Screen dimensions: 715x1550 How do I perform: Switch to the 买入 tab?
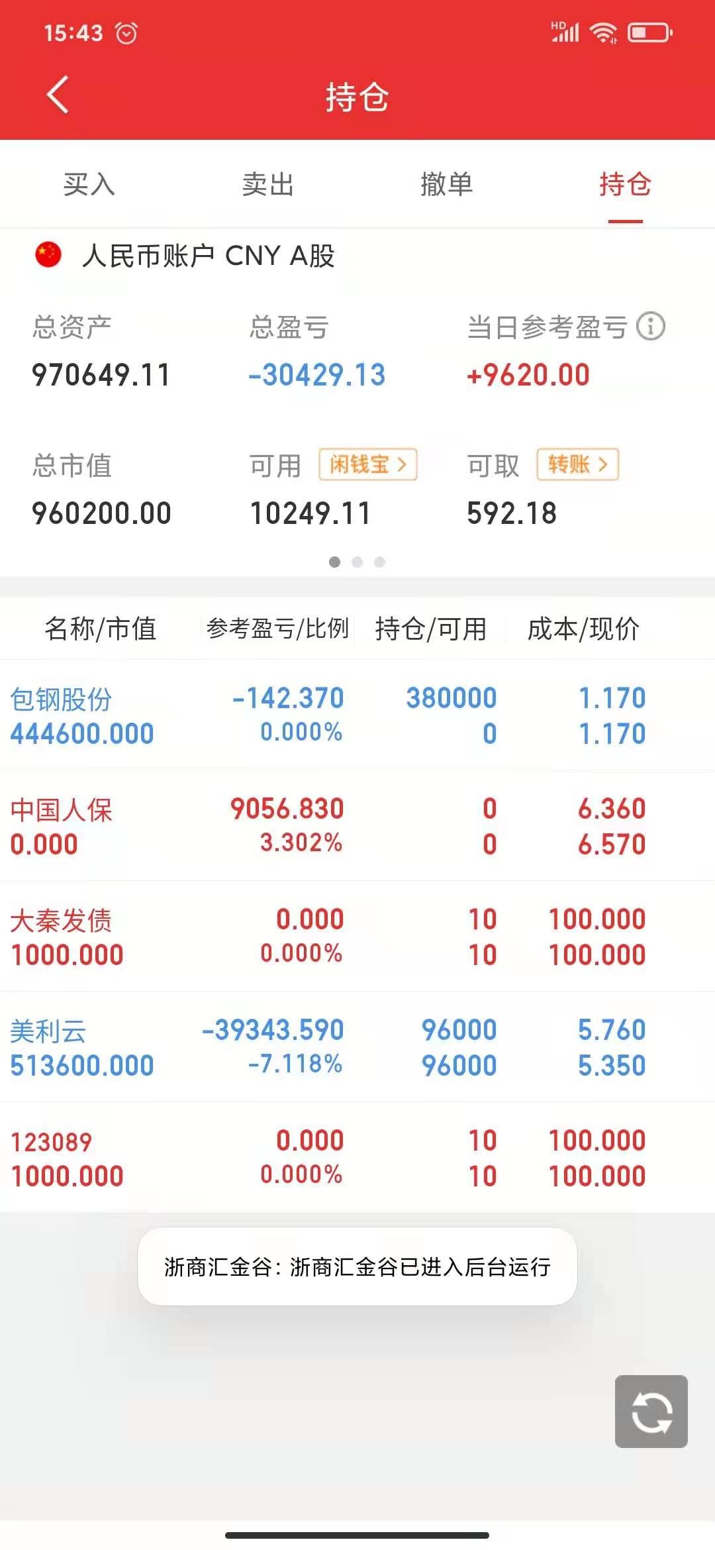coord(89,184)
